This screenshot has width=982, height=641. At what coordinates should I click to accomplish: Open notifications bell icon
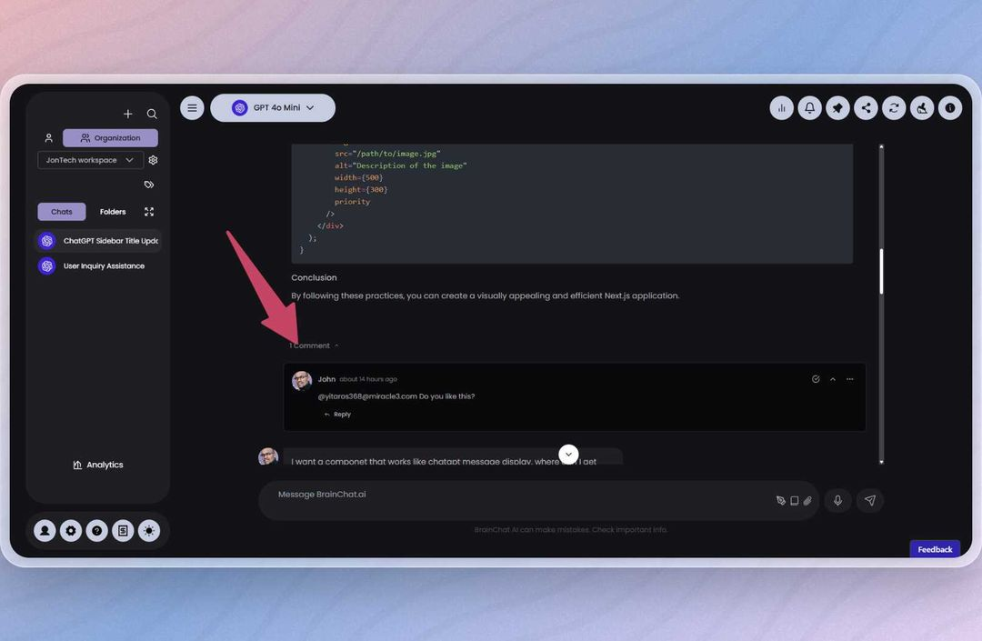point(809,108)
